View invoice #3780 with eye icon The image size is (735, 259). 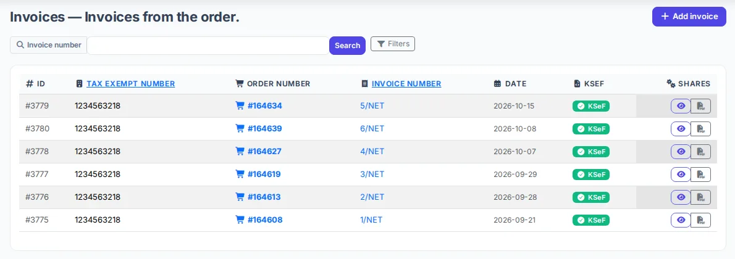point(681,129)
